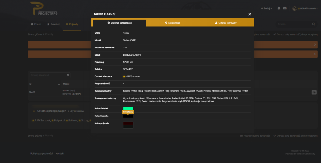Click the green Kolor świateł swatch
This screenshot has height=163, width=321.
(x=128, y=108)
